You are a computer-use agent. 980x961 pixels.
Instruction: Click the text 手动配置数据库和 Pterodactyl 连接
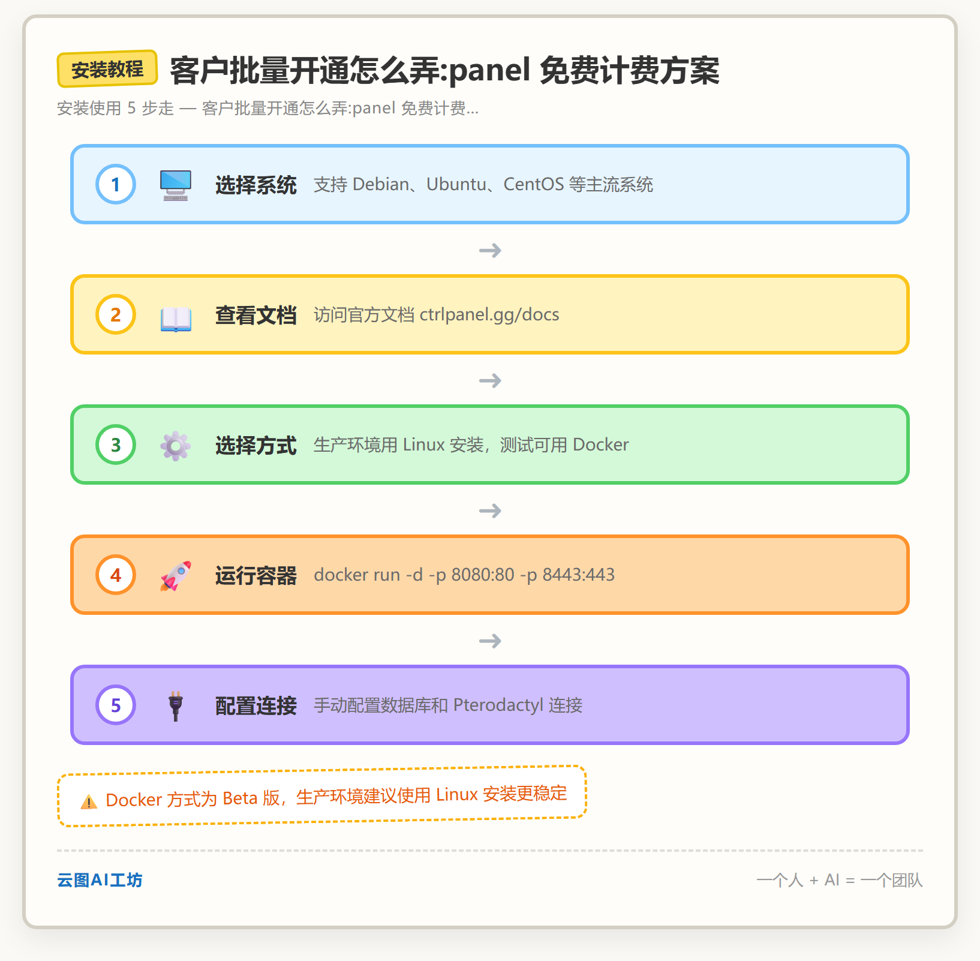point(448,705)
